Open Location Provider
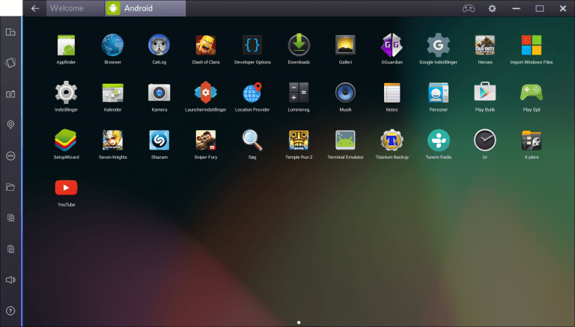This screenshot has width=575, height=327. click(x=252, y=92)
